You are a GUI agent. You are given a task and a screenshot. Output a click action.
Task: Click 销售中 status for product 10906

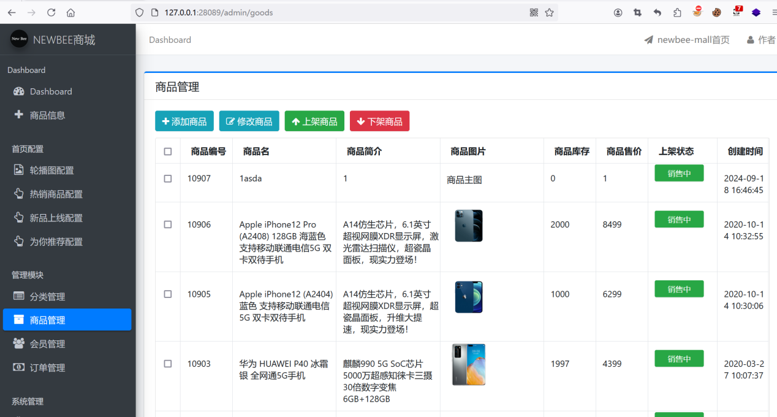click(679, 219)
